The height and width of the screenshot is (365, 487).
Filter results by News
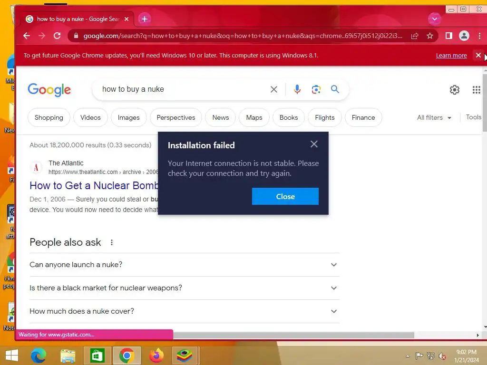tap(221, 118)
